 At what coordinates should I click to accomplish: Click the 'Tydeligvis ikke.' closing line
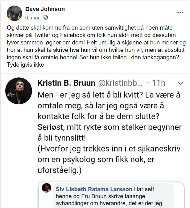[x=26, y=65]
